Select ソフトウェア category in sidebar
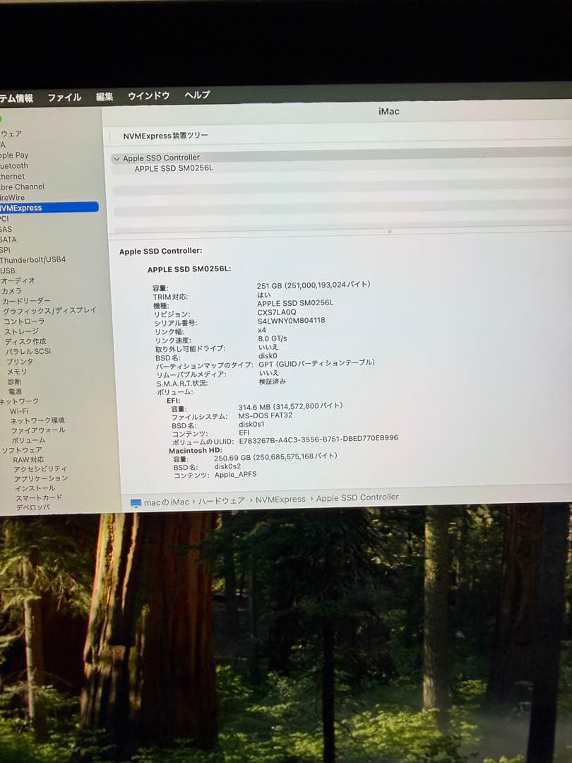Viewport: 572px width, 763px height. click(22, 450)
